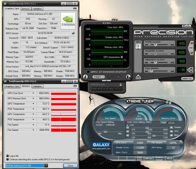Open the Sensors tab in top GPU-Z window
Screen dimensions: 196x169
click(x=25, y=9)
